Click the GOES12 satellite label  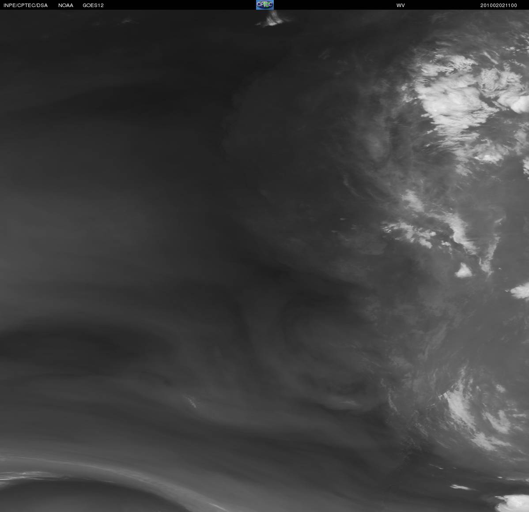[x=93, y=5]
